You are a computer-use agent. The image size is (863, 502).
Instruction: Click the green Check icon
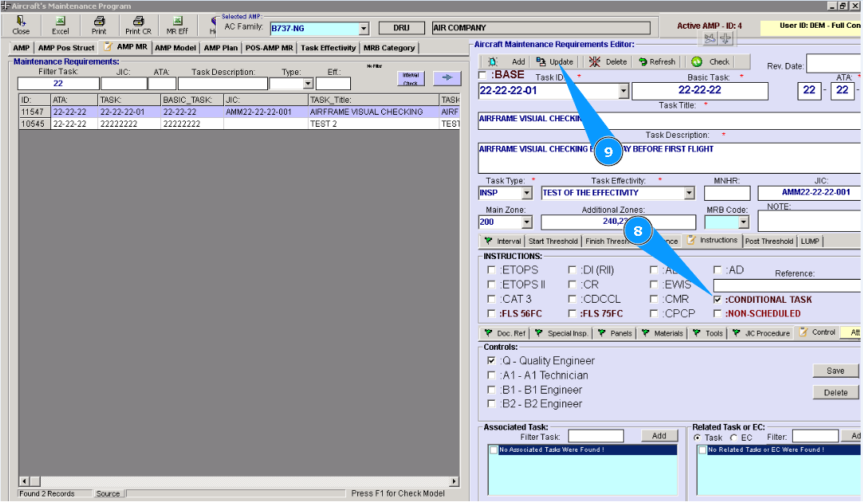(697, 61)
